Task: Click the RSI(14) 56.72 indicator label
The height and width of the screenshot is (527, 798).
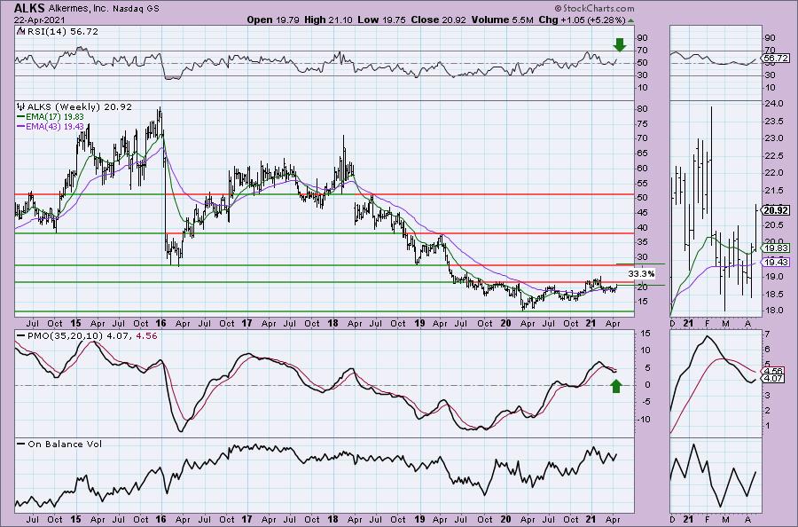Action: [x=61, y=32]
